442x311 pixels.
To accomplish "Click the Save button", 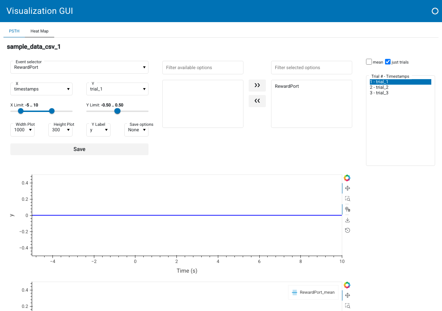I will coord(79,149).
